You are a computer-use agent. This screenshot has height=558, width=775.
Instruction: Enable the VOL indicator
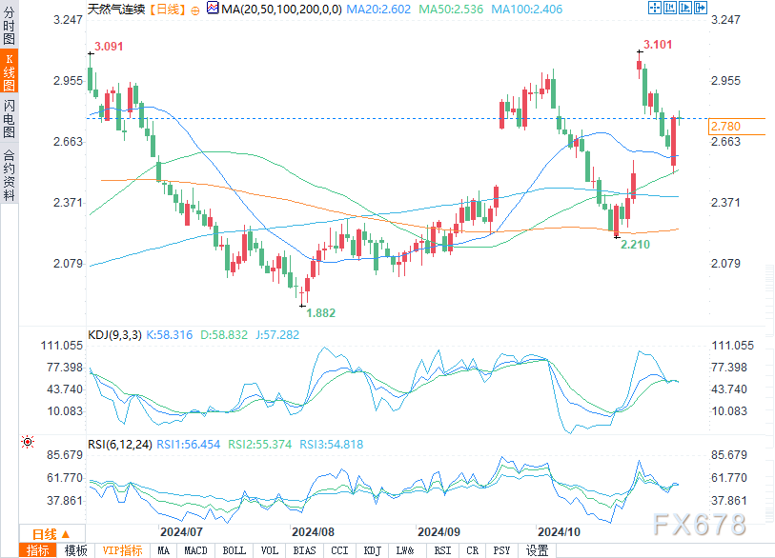[270, 550]
